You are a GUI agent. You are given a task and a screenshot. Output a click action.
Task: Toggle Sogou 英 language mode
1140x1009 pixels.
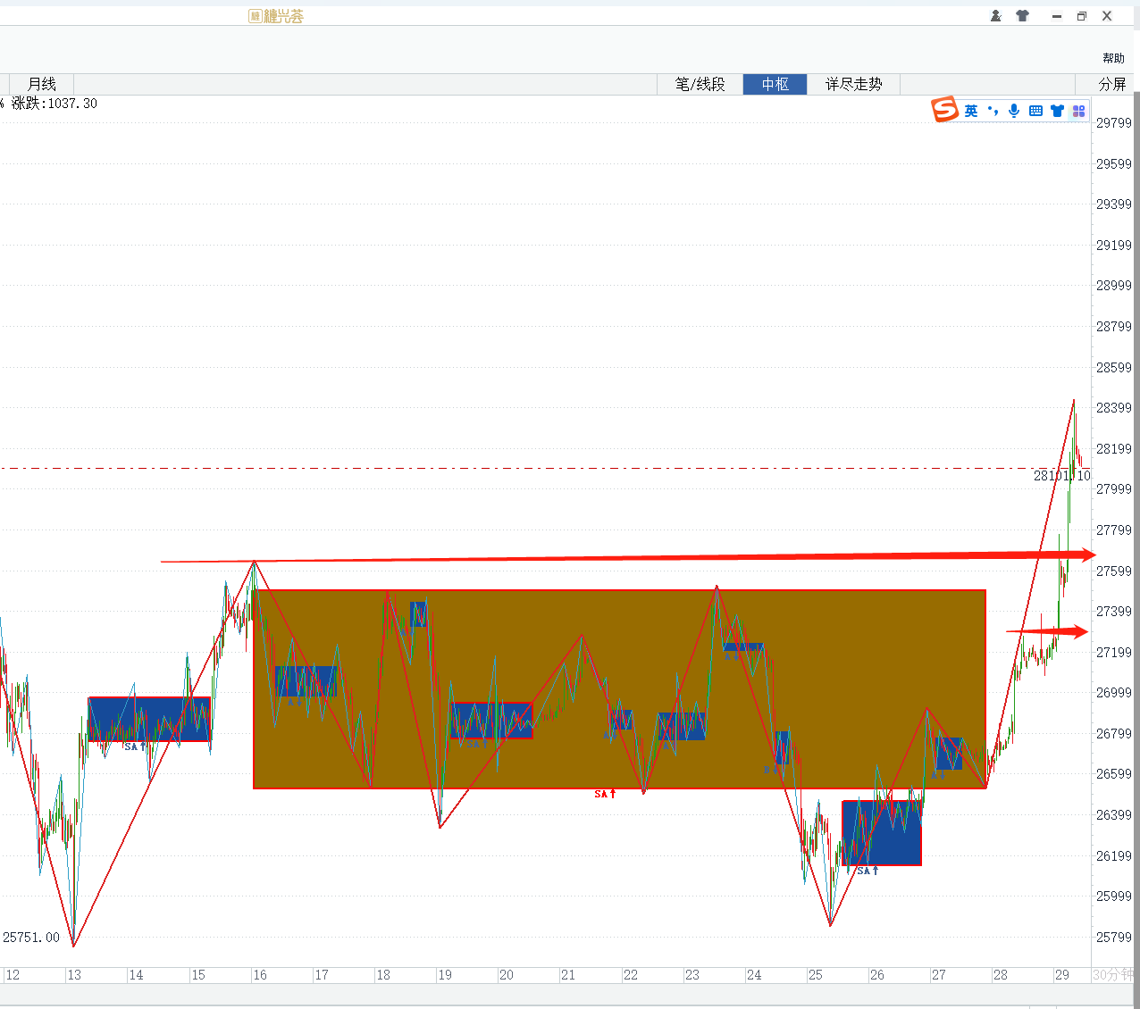coord(971,111)
